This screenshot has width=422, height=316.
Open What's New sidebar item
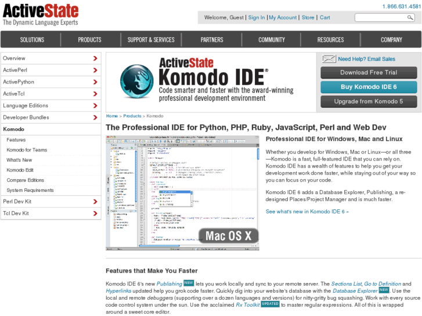19,160
